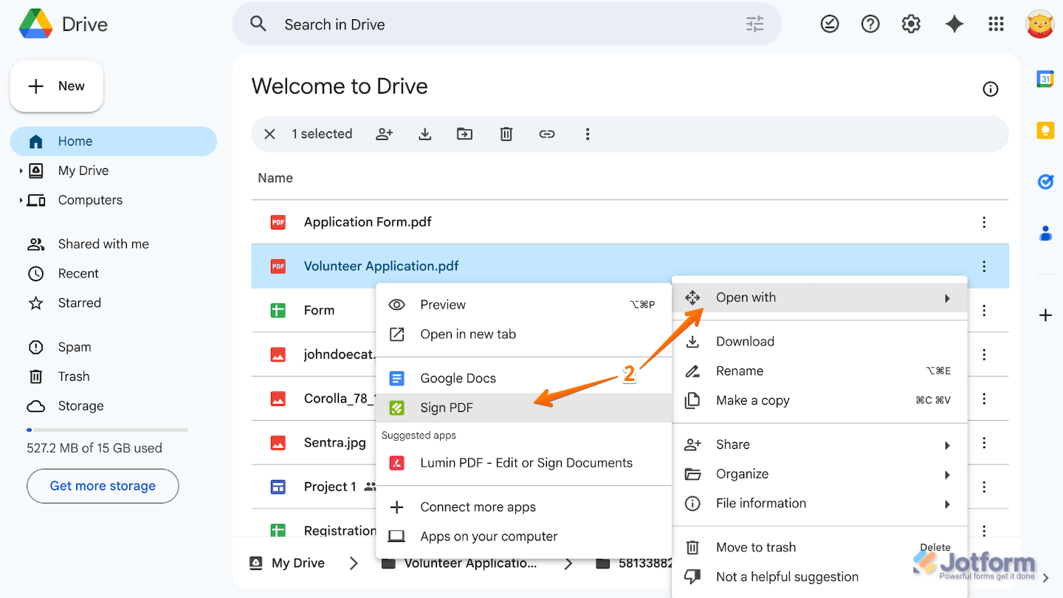Download the selected file via toolbar icon
1063x598 pixels.
tap(424, 134)
